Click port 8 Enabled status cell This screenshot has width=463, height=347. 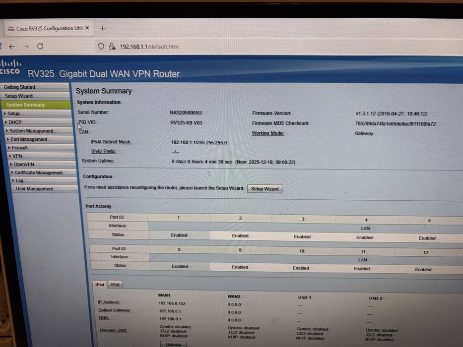pos(180,266)
